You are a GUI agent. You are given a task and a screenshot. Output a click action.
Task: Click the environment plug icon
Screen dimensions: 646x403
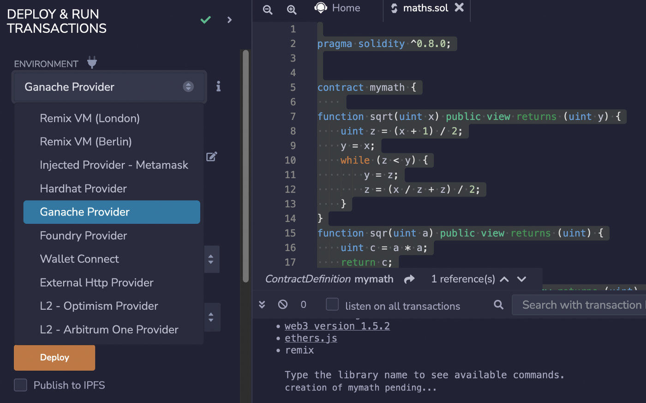coord(92,63)
